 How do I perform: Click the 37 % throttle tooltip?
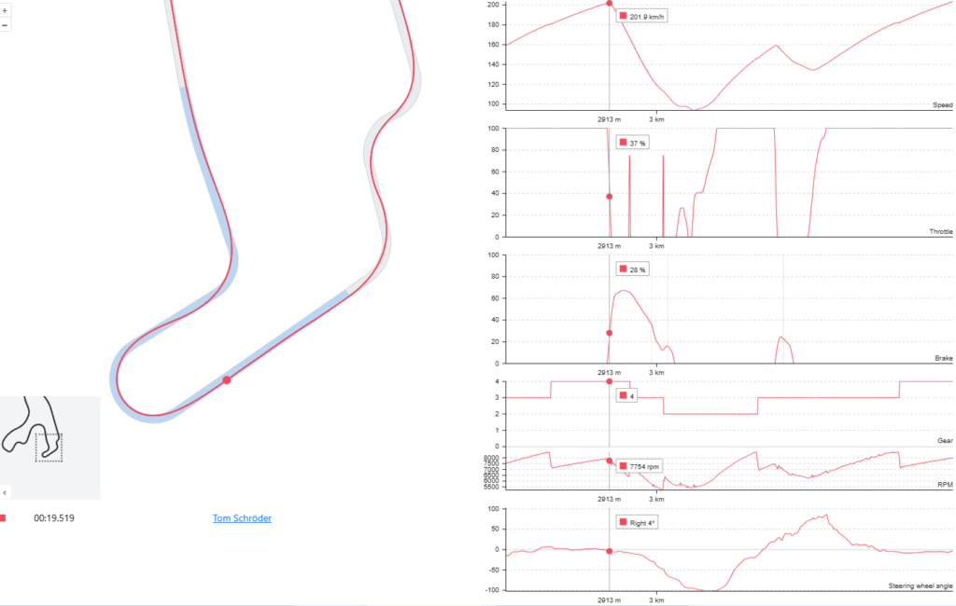[633, 143]
